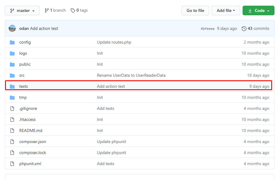The image size is (276, 180).
Task: Click odan's profile avatar
Action: pos(12,28)
